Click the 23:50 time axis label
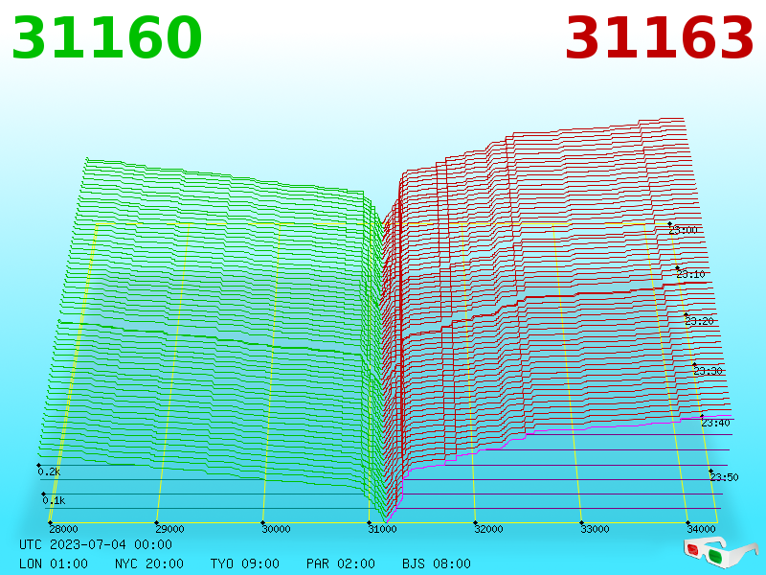The height and width of the screenshot is (575, 766). pos(724,477)
